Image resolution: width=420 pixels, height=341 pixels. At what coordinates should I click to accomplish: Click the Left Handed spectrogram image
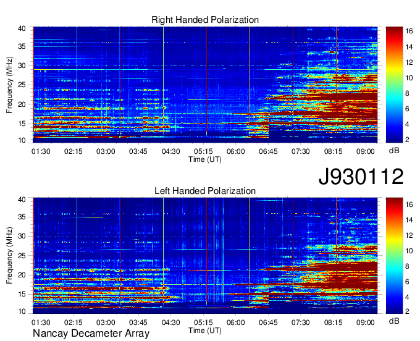click(205, 256)
